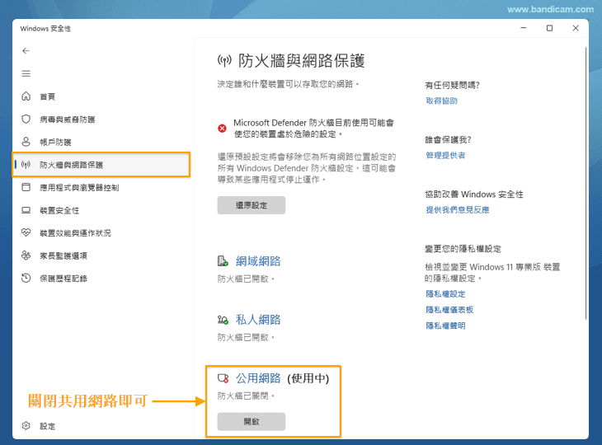Click the antenna icon for 防火牆與網路保護 in sidebar
602x445 pixels.
coord(26,165)
